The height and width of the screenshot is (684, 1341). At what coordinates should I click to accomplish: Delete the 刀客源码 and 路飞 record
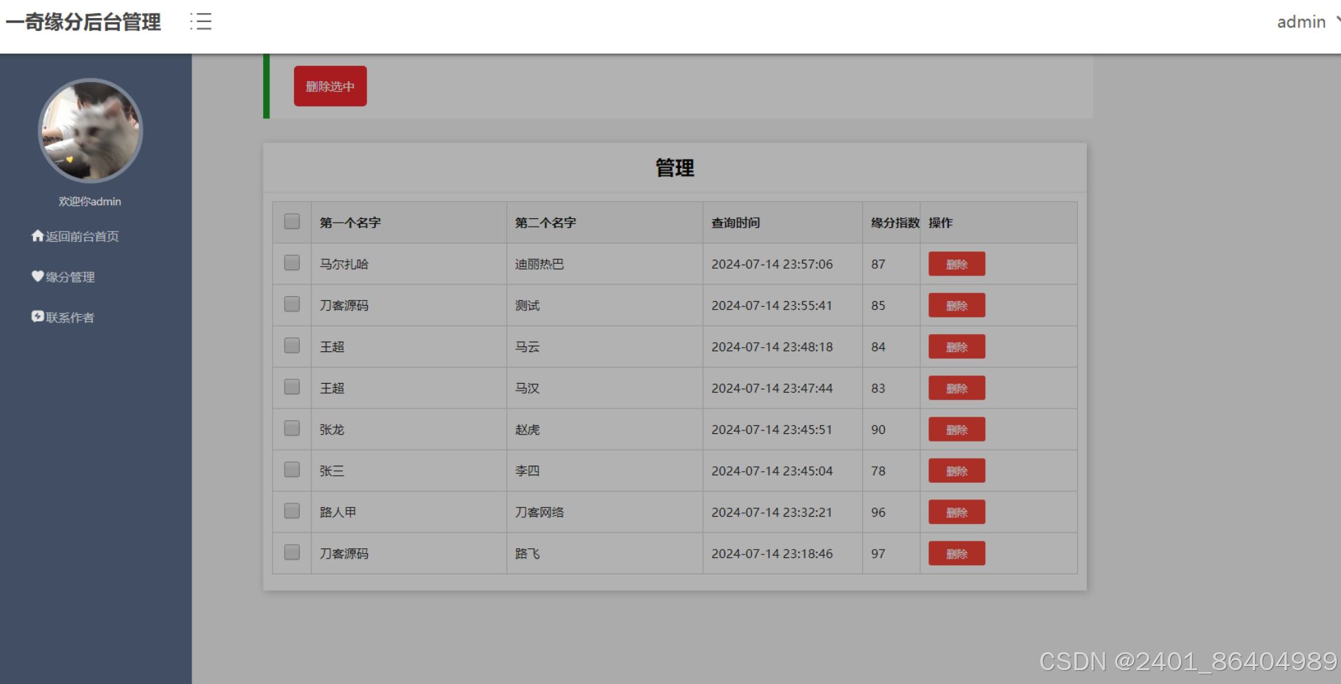[x=956, y=553]
